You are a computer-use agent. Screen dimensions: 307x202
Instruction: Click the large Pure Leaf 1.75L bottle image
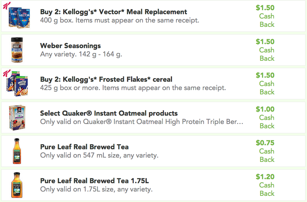[x=17, y=185]
